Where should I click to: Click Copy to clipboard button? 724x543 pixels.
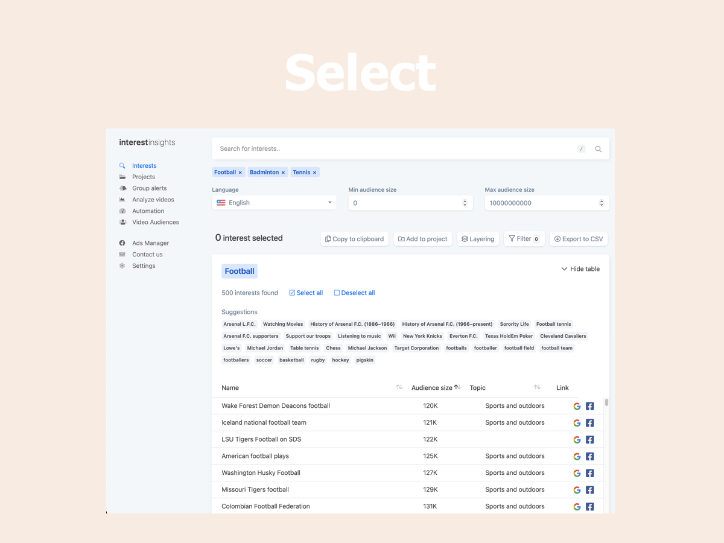tap(355, 239)
